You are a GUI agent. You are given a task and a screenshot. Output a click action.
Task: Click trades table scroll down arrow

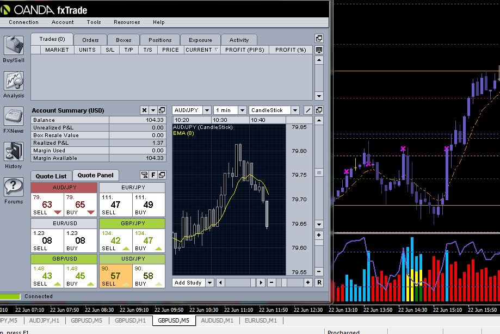click(319, 96)
